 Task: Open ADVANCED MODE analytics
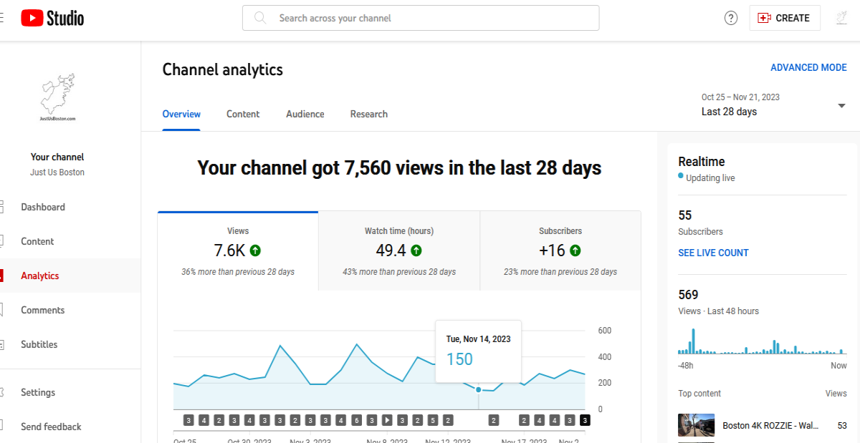pyautogui.click(x=808, y=67)
